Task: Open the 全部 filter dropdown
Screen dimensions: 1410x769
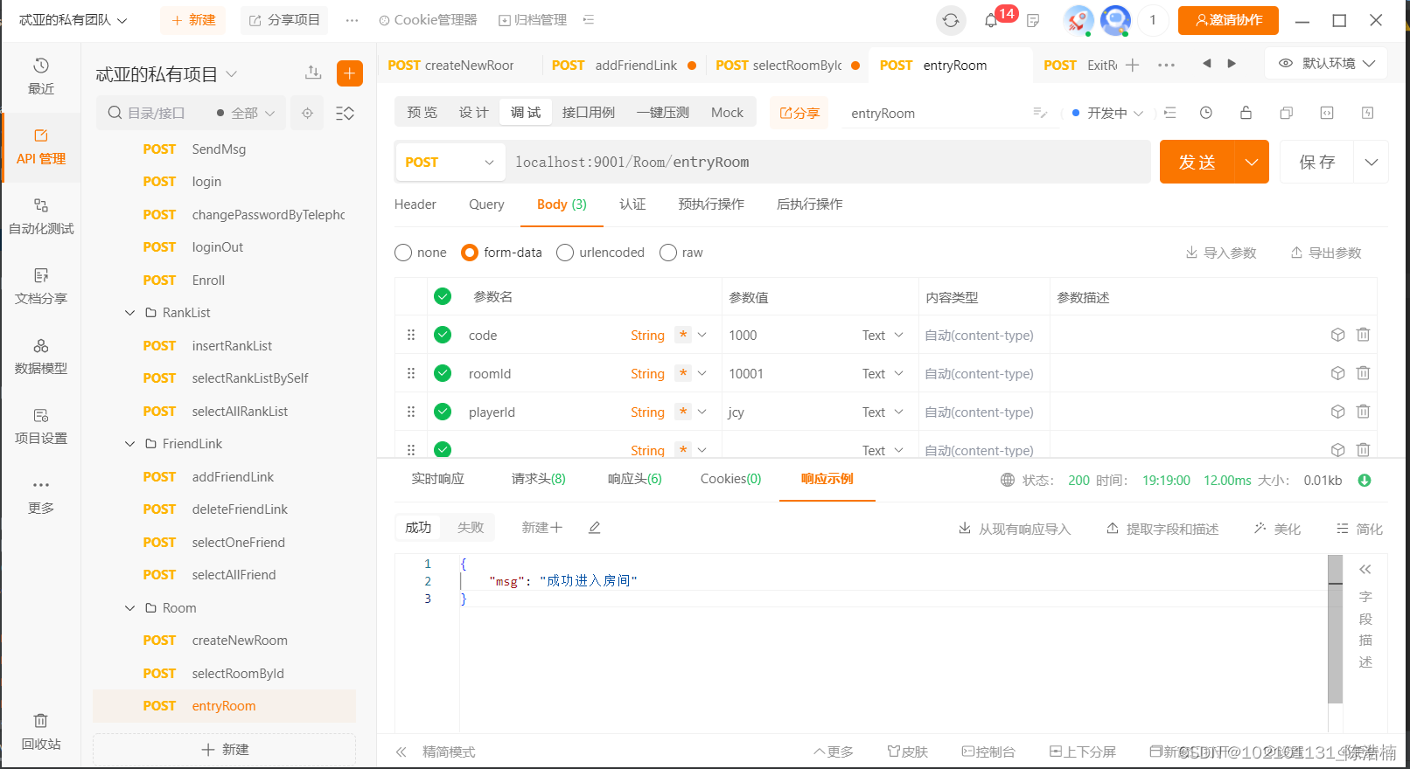Action: coord(247,113)
